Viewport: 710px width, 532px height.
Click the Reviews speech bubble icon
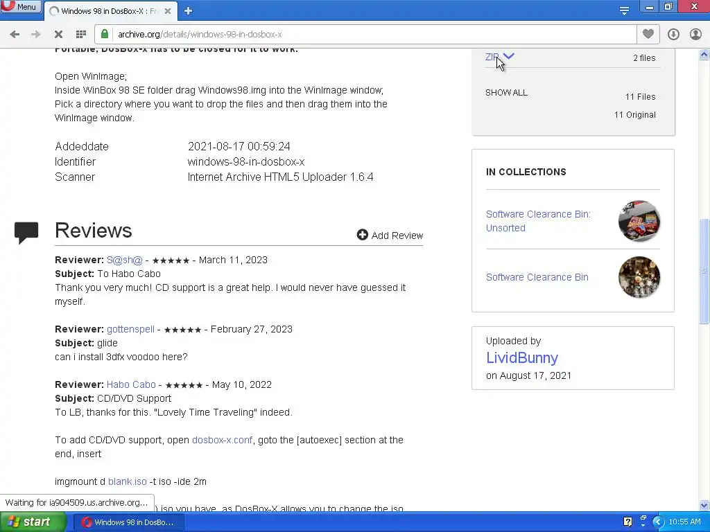[26, 233]
